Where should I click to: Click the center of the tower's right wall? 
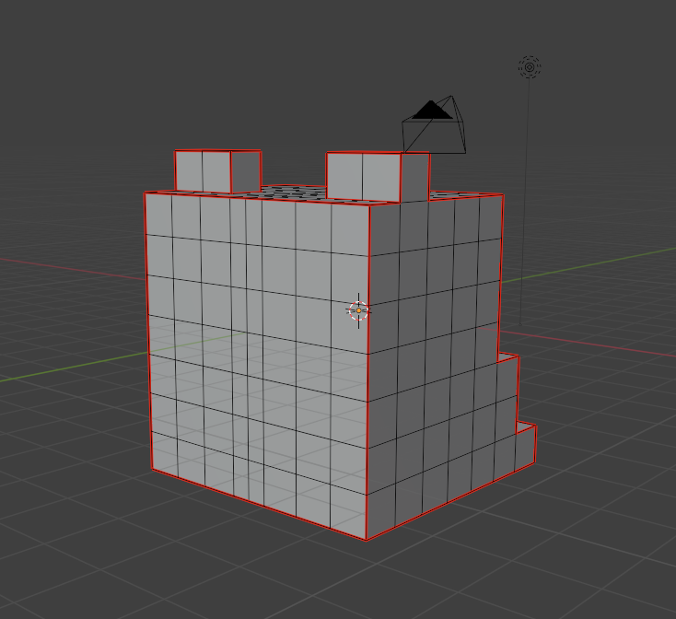[x=433, y=350]
